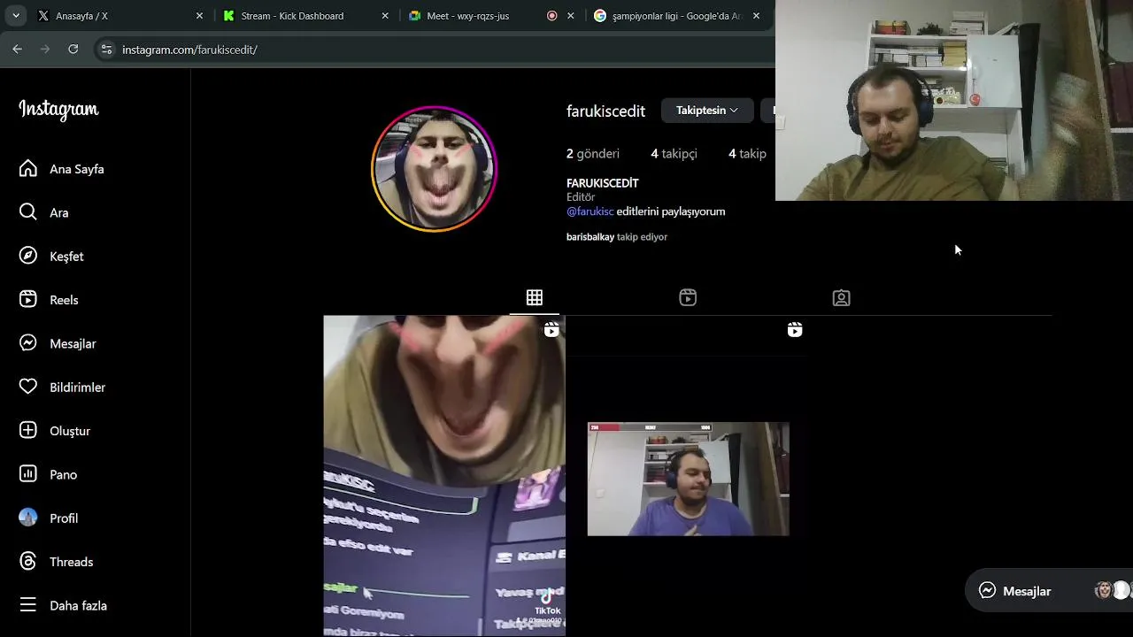
Task: Switch to the Reels profile tab
Action: point(688,298)
